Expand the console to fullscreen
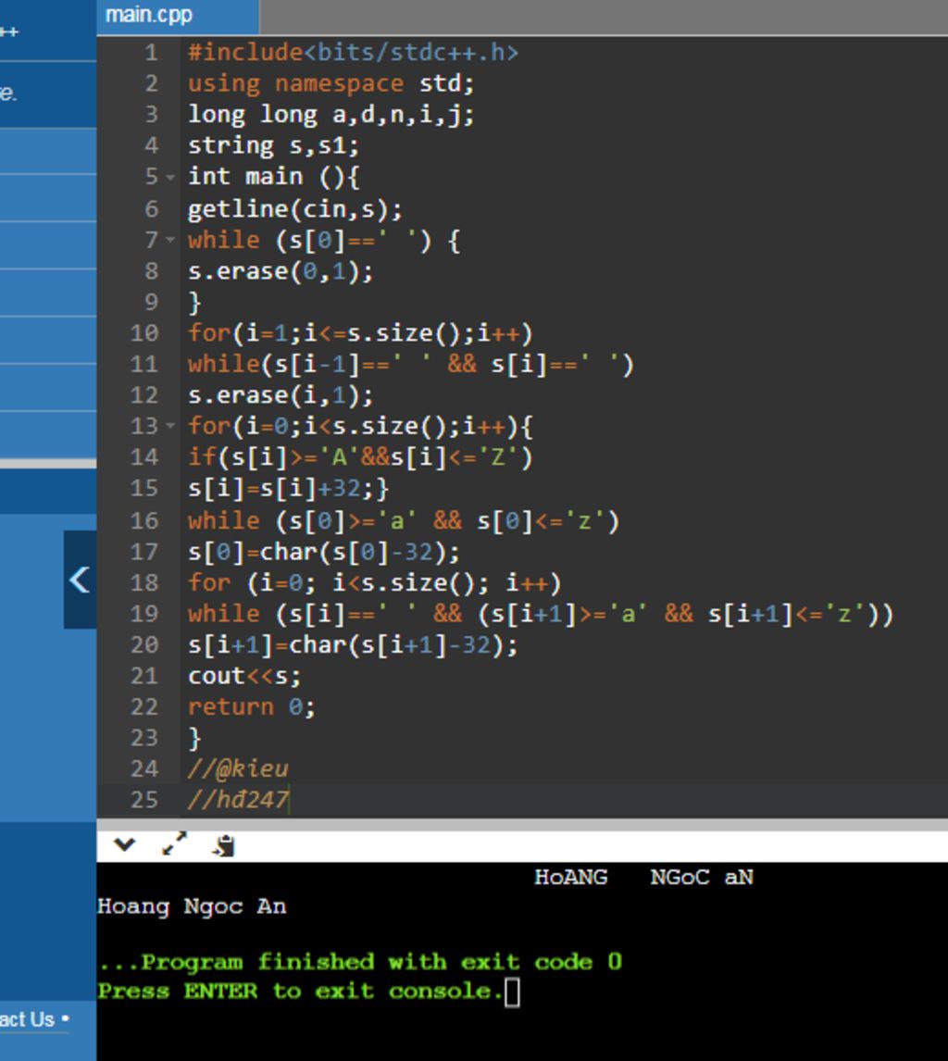Screen dimensions: 948x1061 tap(174, 844)
